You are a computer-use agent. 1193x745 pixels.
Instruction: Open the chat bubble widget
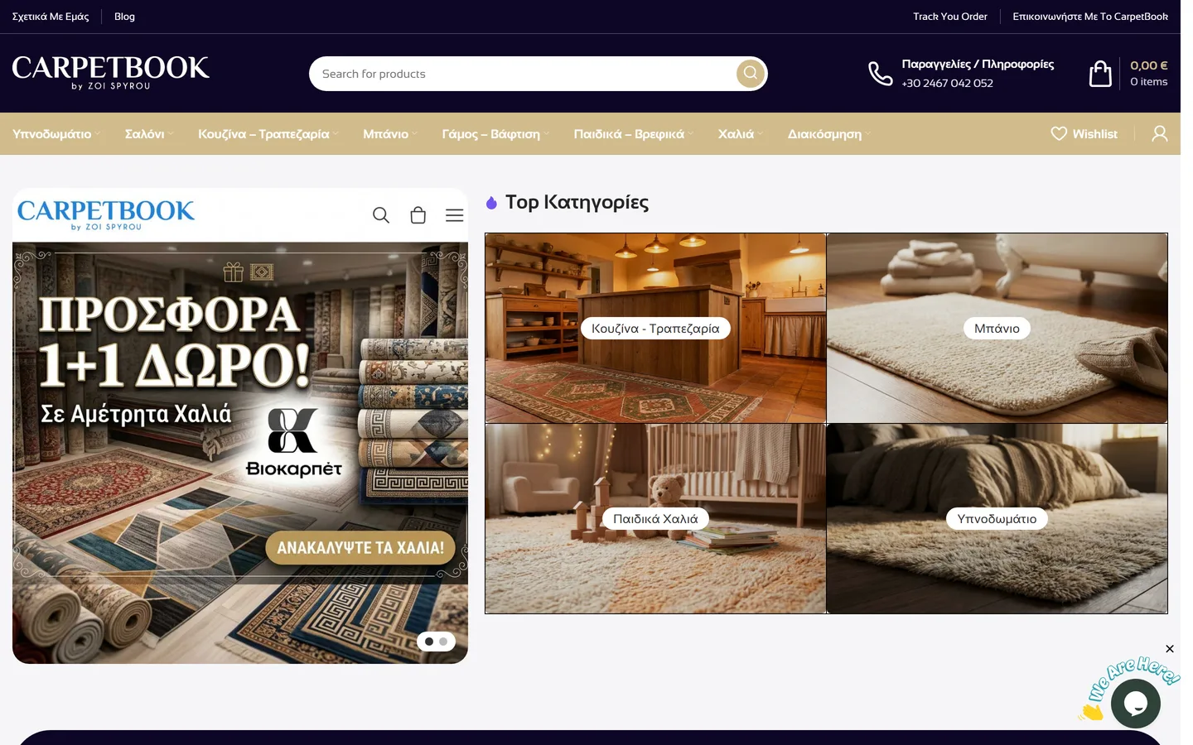(x=1136, y=703)
